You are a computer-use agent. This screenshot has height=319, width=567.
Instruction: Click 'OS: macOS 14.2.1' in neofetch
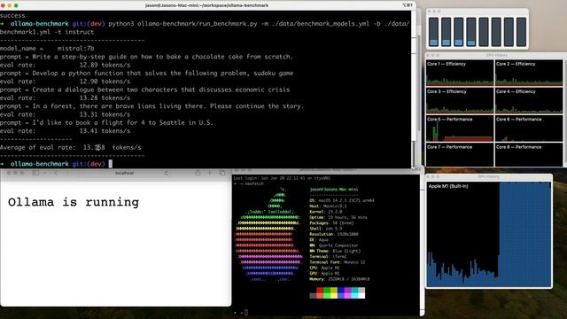point(342,200)
